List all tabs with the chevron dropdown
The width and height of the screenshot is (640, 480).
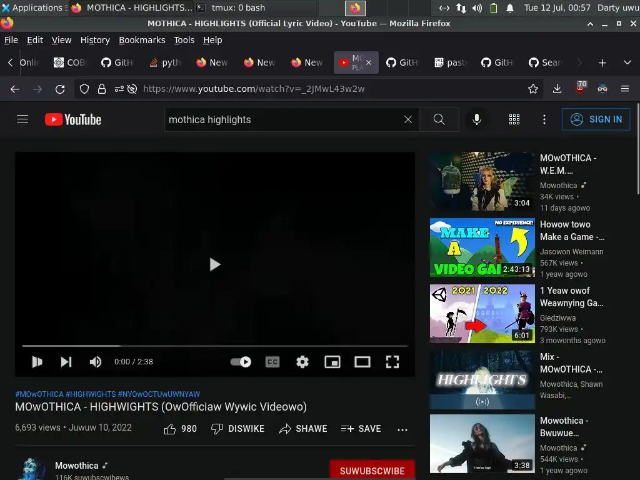pos(627,63)
